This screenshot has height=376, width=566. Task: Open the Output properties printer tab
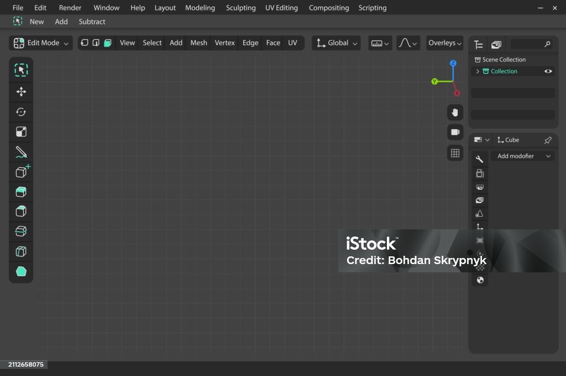pyautogui.click(x=480, y=187)
